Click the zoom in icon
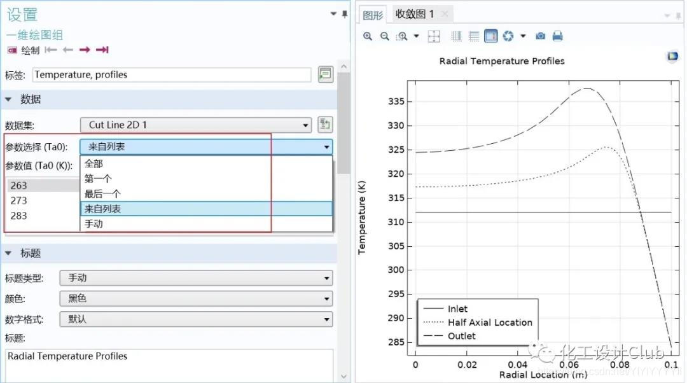Screen dimensions: 687x383 coord(368,36)
